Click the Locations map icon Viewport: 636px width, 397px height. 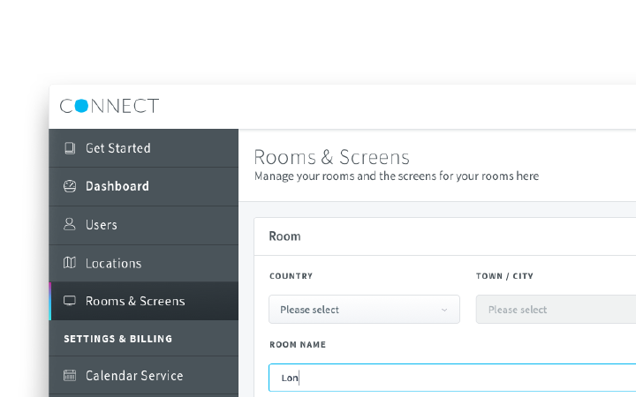point(70,263)
